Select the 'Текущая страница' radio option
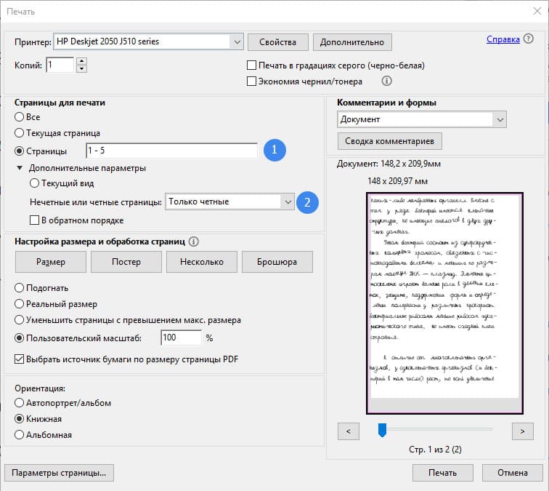 pyautogui.click(x=19, y=134)
